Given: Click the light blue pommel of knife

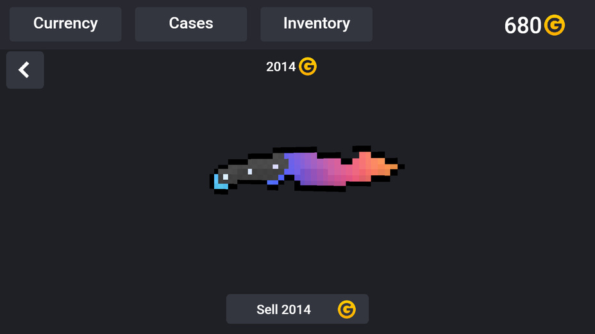Looking at the screenshot, I should (x=220, y=182).
